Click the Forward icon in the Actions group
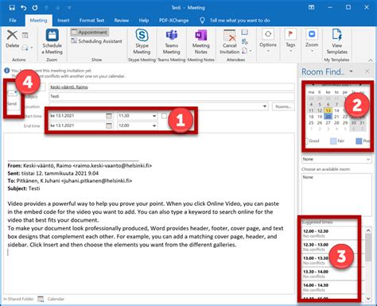Image resolution: width=377 pixels, height=306 pixels. [x=25, y=48]
